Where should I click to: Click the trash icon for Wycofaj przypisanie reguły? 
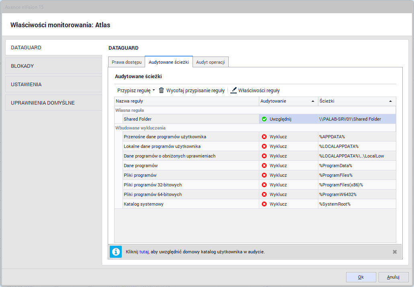click(161, 91)
